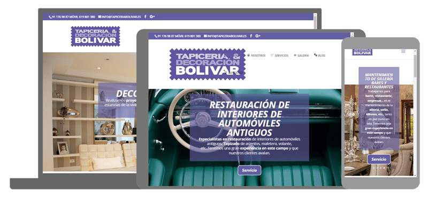Click scroll up arrow on laptop scrollbar
The width and height of the screenshot is (428, 197).
315,15
